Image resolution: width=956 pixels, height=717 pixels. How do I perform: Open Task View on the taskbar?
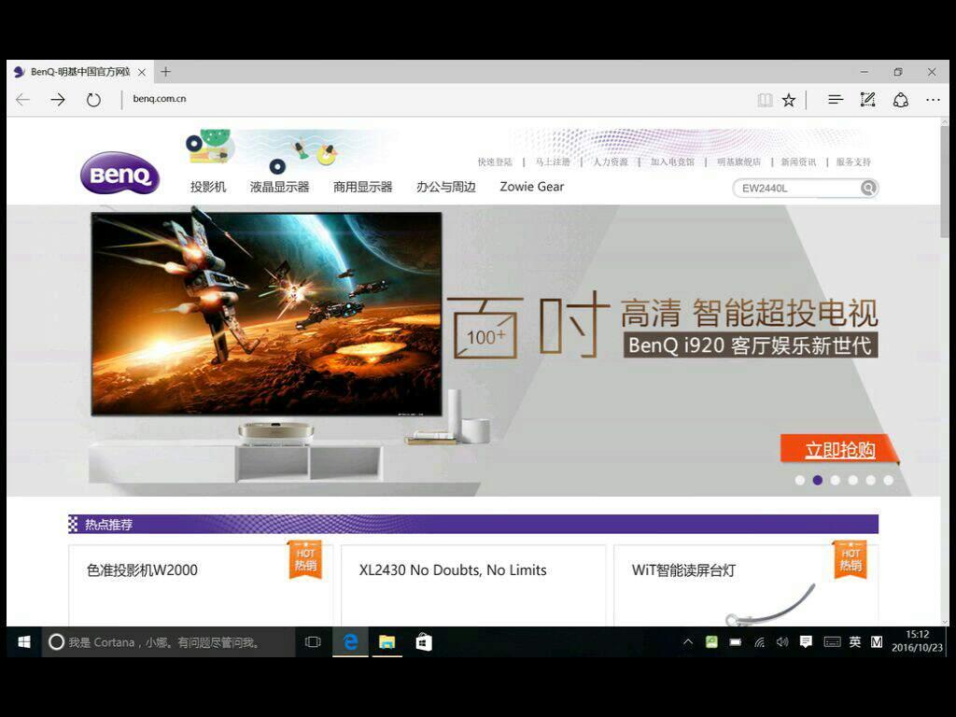pos(313,642)
